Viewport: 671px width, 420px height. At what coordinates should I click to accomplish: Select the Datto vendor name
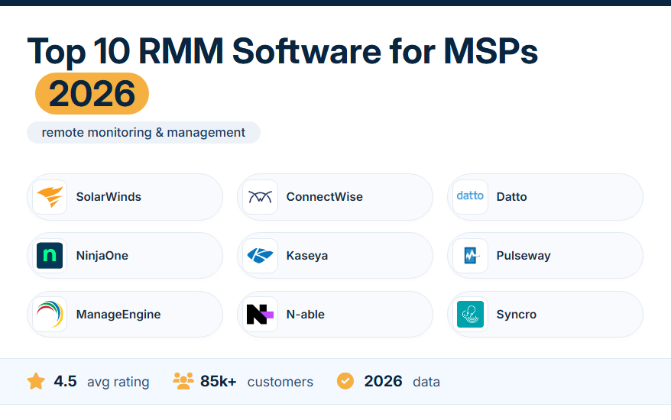(511, 197)
